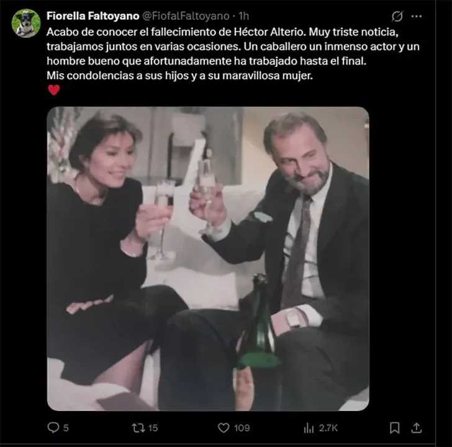Enlarge the champagne toast photo

click(208, 259)
